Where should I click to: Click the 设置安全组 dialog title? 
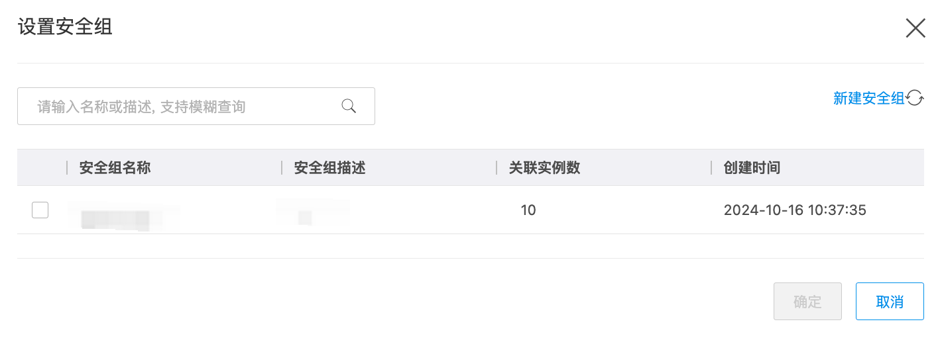(65, 27)
